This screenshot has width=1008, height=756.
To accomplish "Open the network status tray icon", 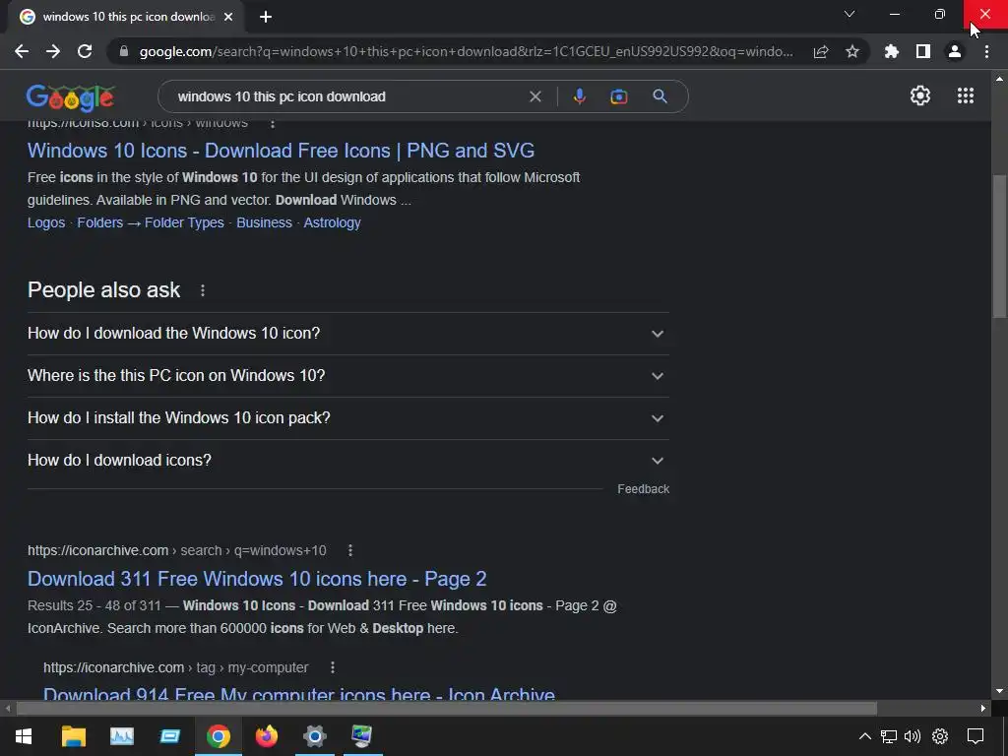I will [889, 736].
